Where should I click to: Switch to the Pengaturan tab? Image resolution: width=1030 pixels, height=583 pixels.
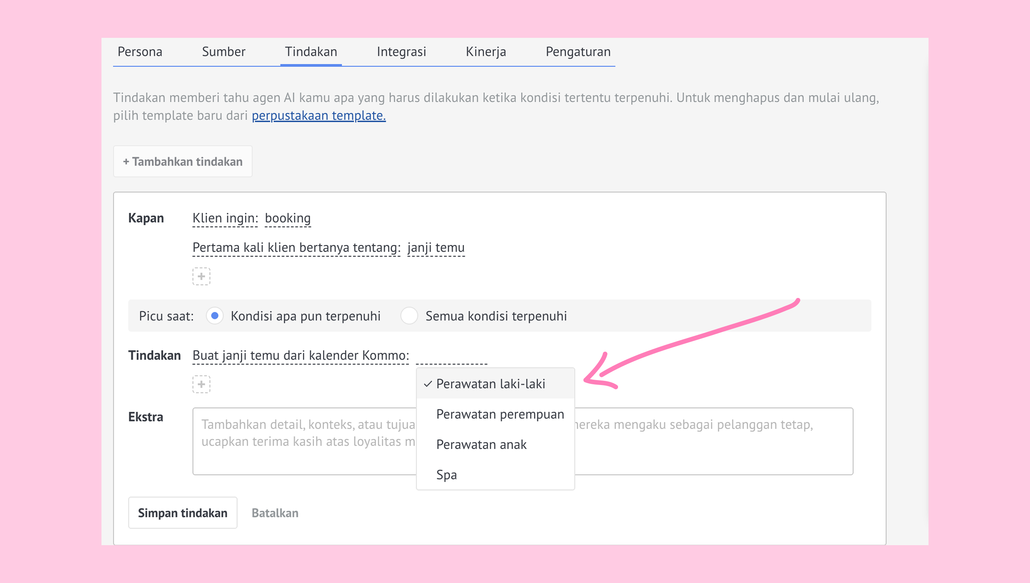(578, 51)
